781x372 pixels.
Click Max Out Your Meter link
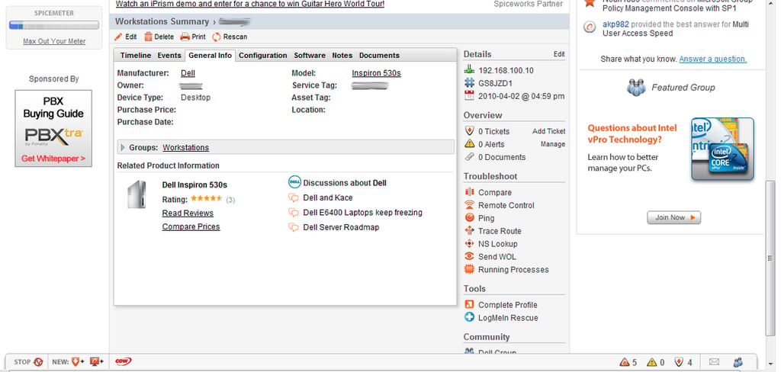point(54,41)
